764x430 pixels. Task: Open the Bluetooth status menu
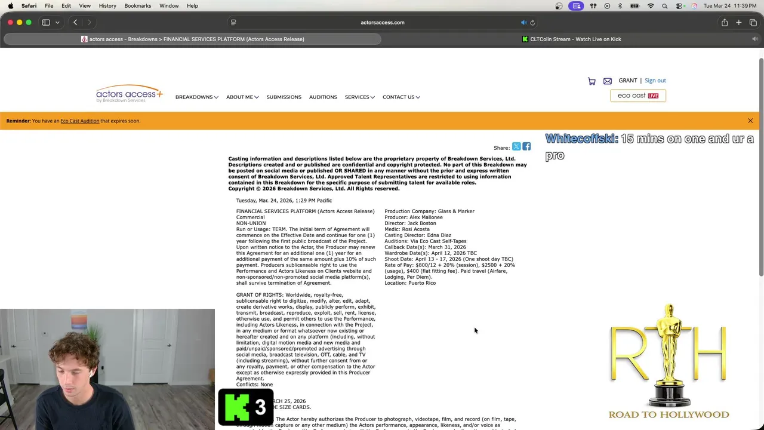pyautogui.click(x=620, y=6)
